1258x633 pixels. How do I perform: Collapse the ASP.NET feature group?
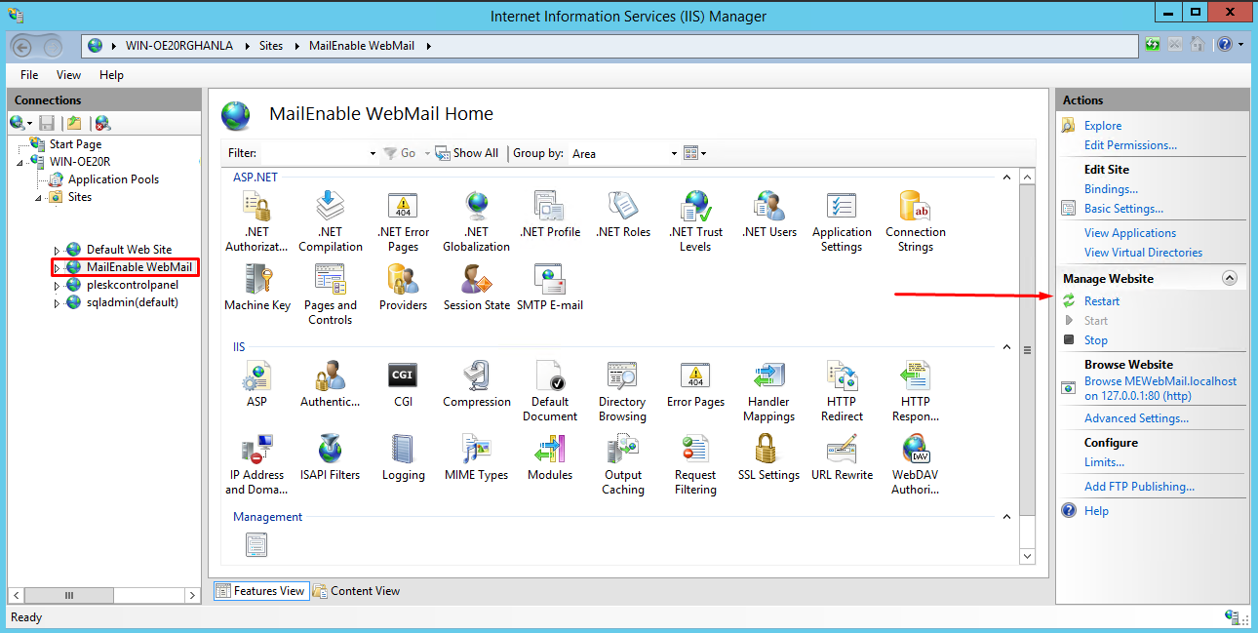pyautogui.click(x=1006, y=178)
